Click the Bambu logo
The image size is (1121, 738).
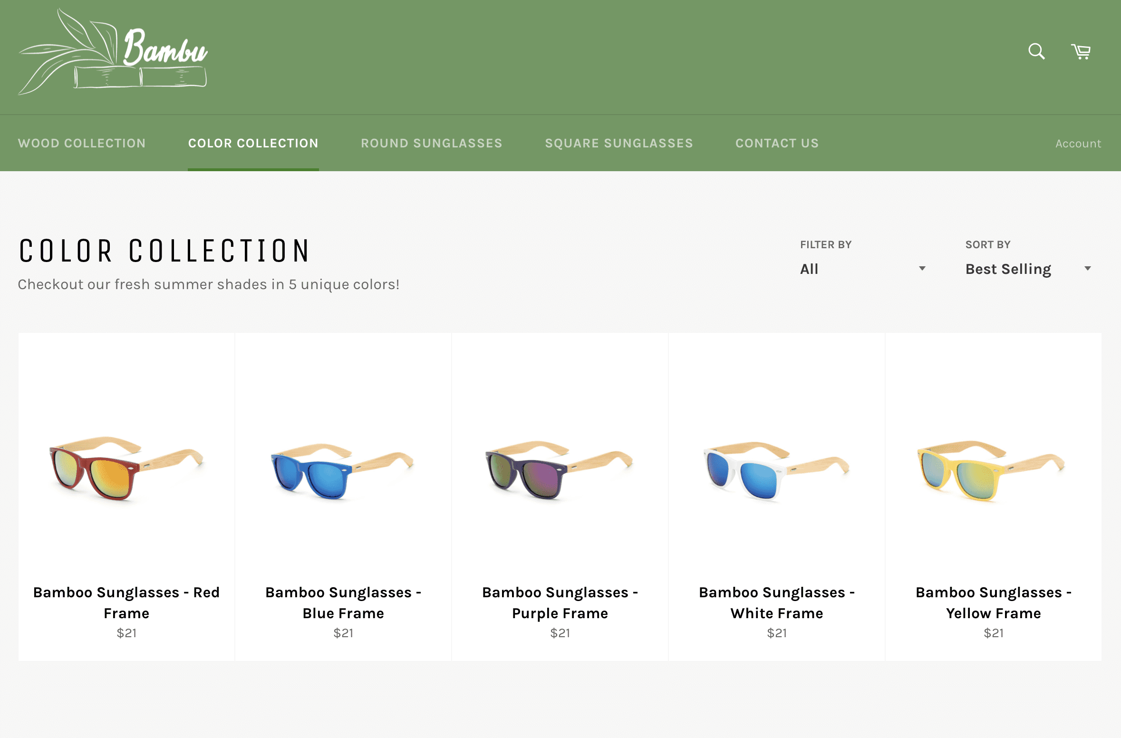pyautogui.click(x=113, y=52)
